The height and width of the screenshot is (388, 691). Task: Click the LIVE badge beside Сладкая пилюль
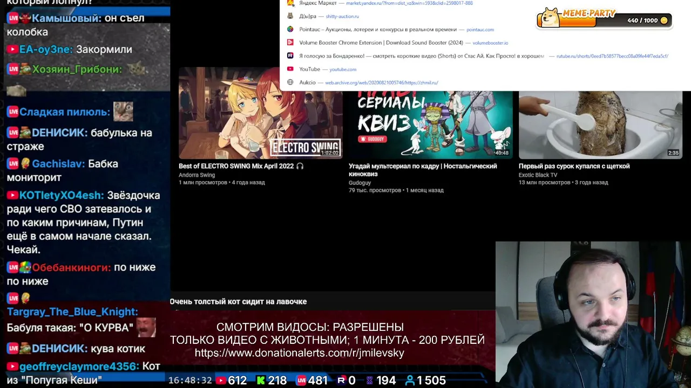(x=13, y=112)
